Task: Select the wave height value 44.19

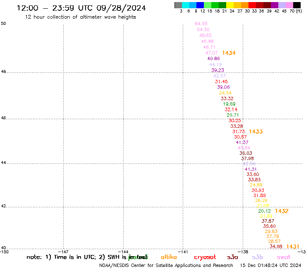Action: [215, 65]
